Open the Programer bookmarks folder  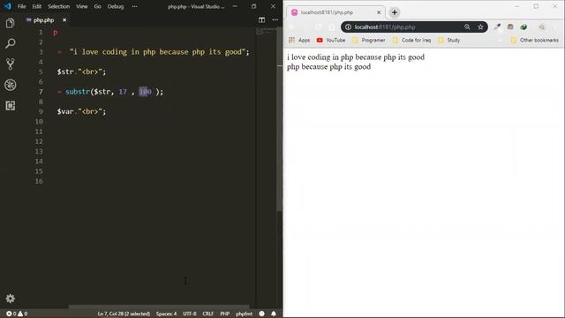pos(369,40)
